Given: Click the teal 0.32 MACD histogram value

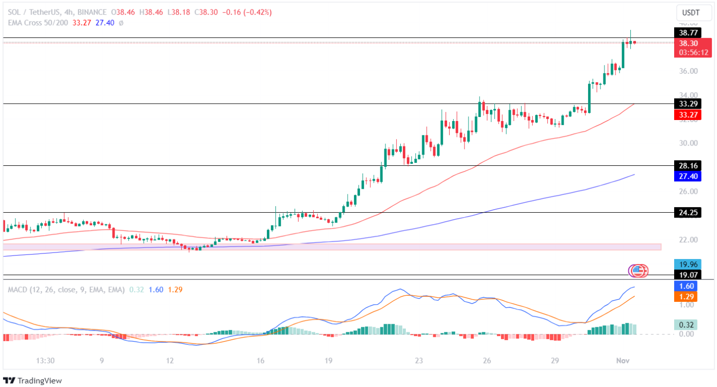Looking at the screenshot, I should [x=685, y=324].
